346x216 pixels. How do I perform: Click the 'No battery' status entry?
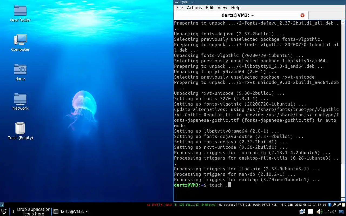pyautogui.click(x=227, y=205)
